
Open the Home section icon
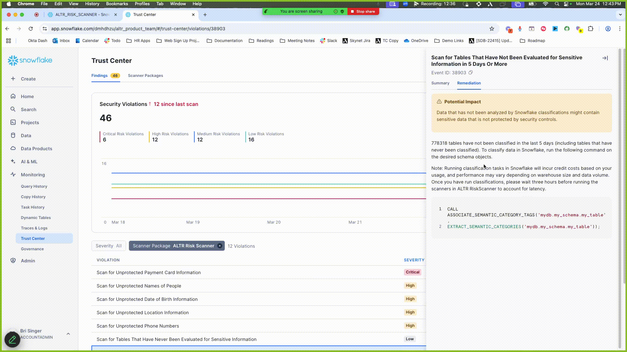pyautogui.click(x=13, y=96)
